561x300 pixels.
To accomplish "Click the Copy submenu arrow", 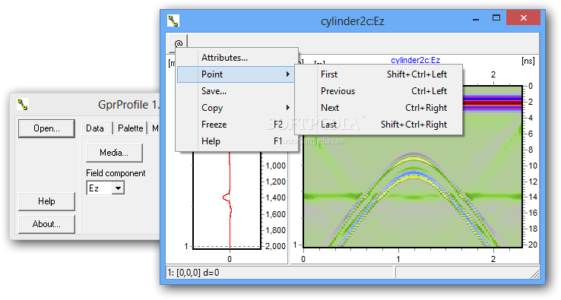I will [287, 108].
